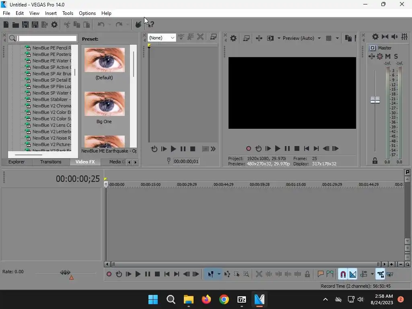Toggle the Master fader channel lock
Image resolution: width=412 pixels, height=309 pixels.
[375, 161]
